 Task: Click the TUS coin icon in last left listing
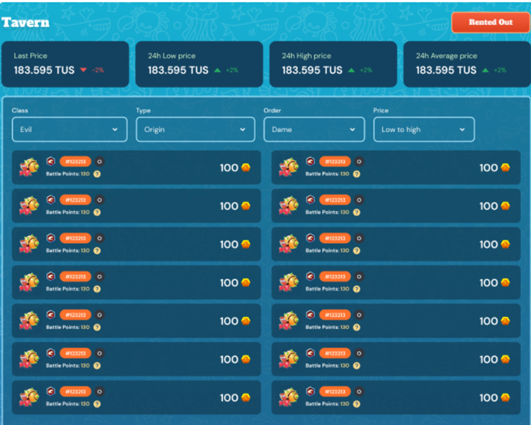click(x=246, y=397)
